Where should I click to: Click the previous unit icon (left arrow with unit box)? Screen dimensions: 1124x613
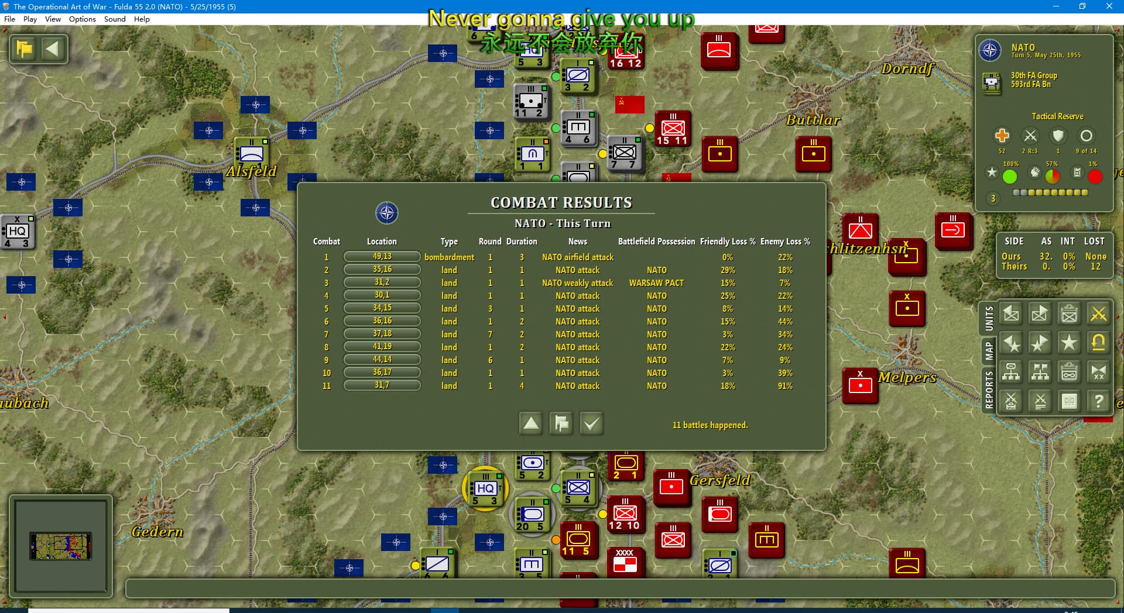tap(1011, 314)
